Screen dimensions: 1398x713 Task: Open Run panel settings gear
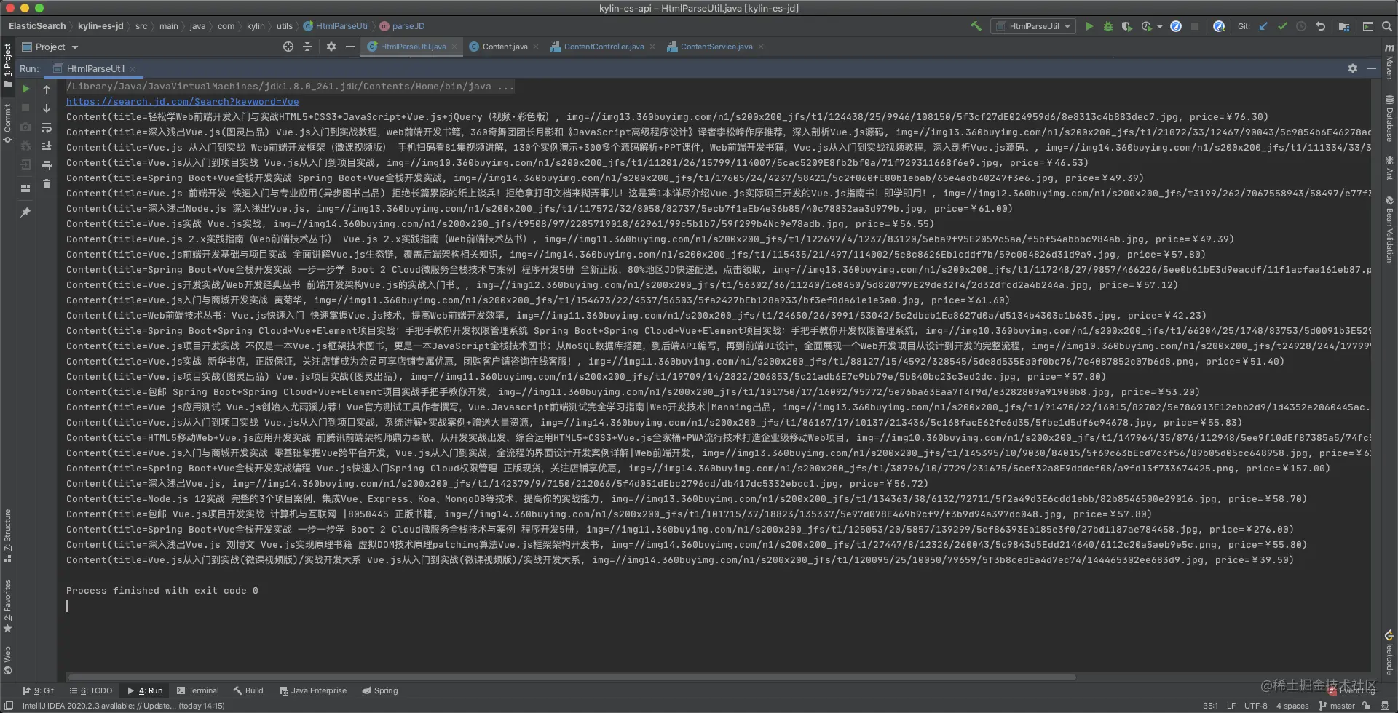1353,68
